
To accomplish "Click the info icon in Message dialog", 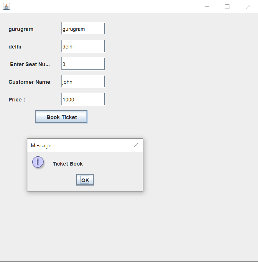I will [x=38, y=162].
